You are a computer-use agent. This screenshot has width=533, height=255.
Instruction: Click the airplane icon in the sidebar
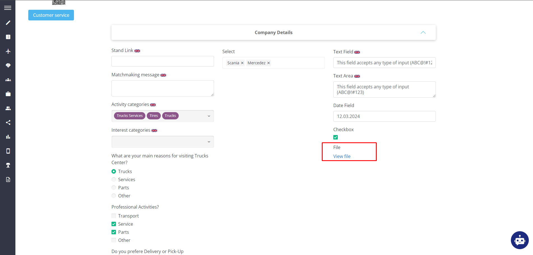pos(8,51)
